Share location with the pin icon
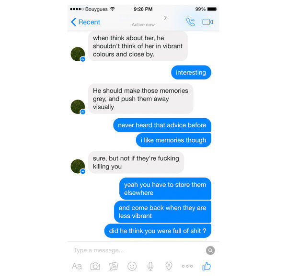The image size is (287, 280). pos(169,266)
